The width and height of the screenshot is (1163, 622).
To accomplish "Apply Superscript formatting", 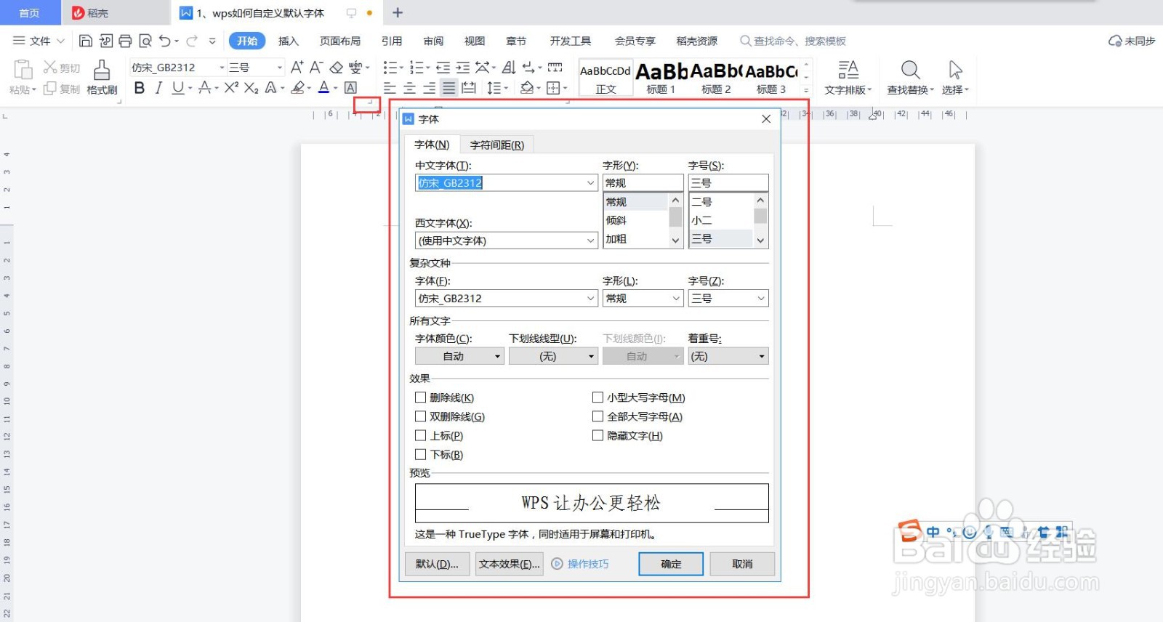I will [231, 88].
